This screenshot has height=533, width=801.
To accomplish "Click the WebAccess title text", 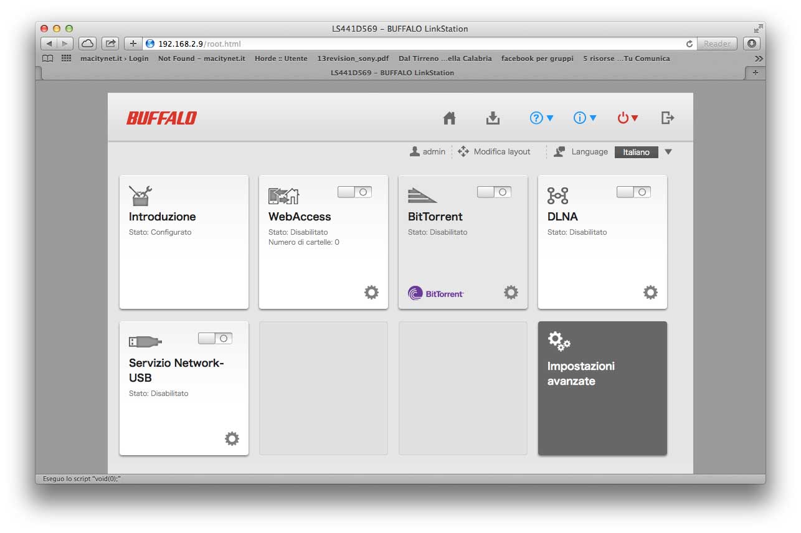I will pyautogui.click(x=300, y=217).
